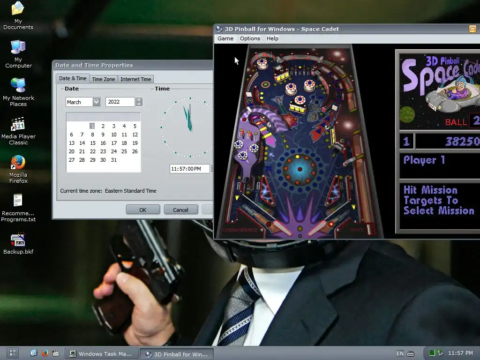Select day 9 in the calendar
This screenshot has height=360, width=480.
103,135
